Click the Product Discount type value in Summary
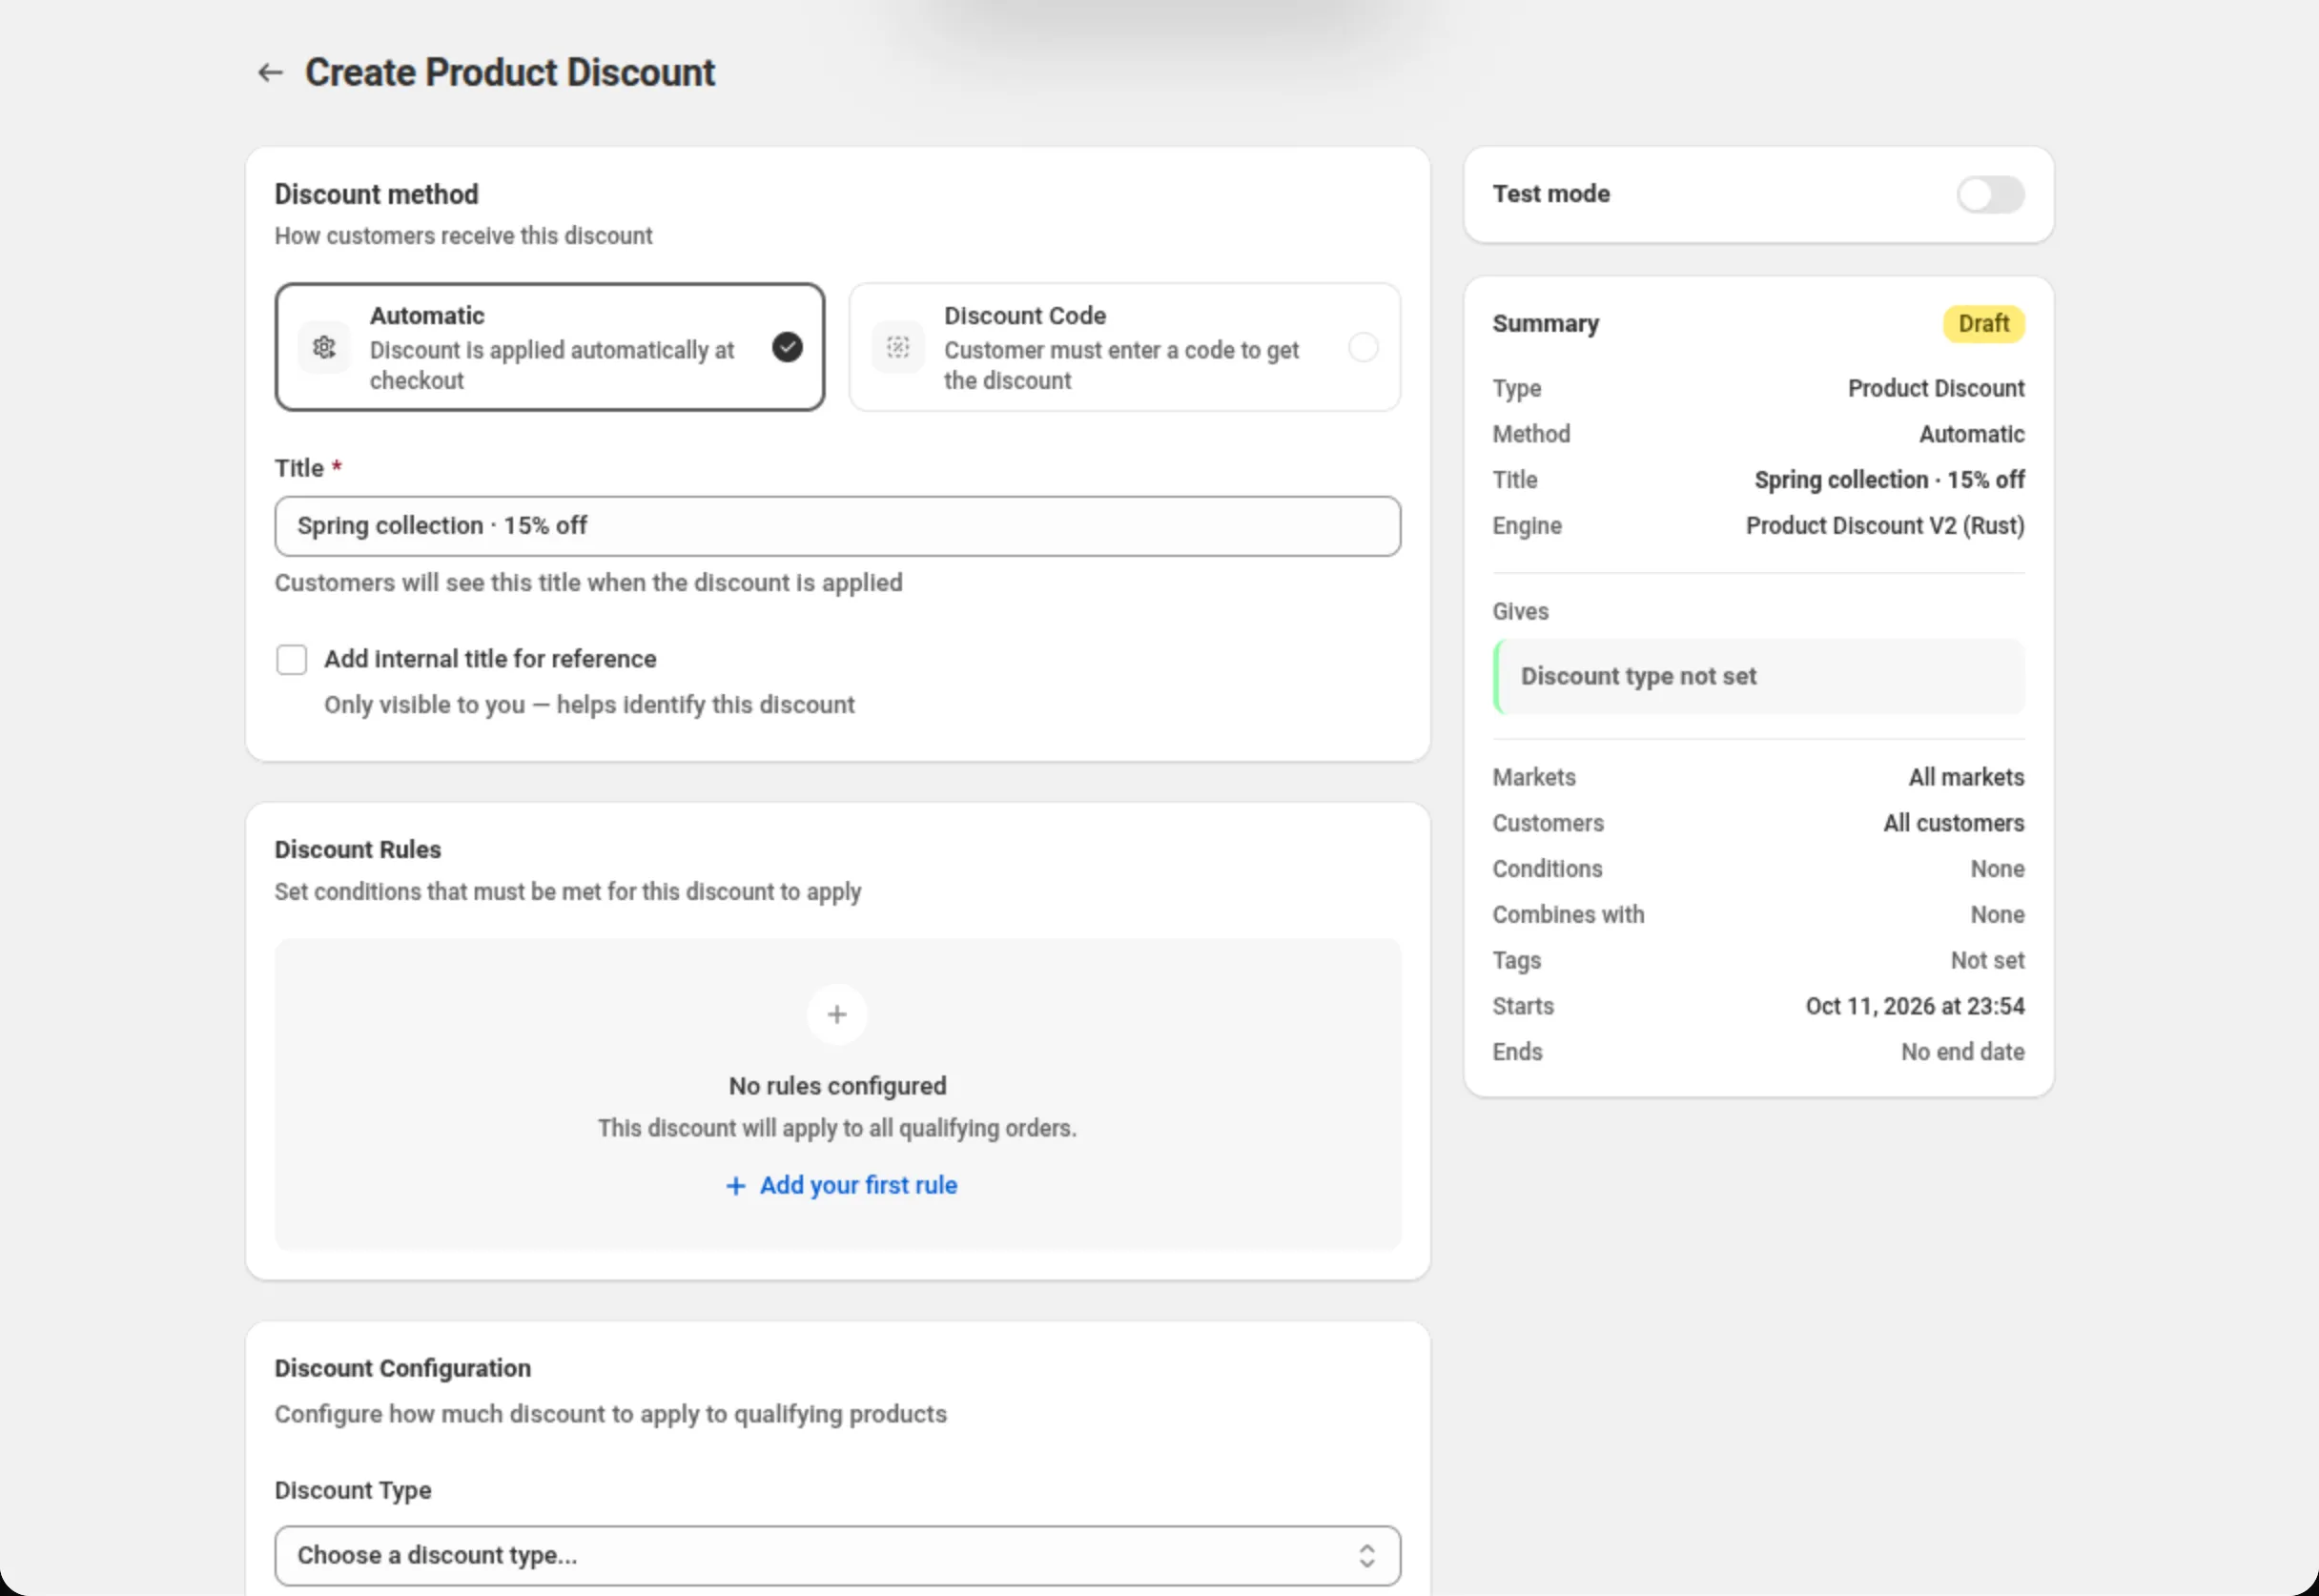The height and width of the screenshot is (1596, 2319). tap(1935, 388)
